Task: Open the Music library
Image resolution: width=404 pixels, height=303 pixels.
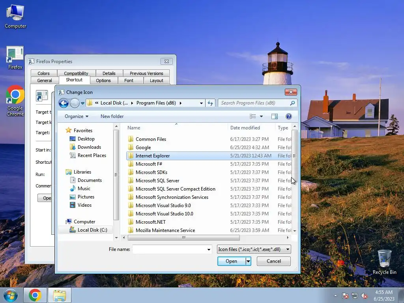Action: pyautogui.click(x=80, y=189)
